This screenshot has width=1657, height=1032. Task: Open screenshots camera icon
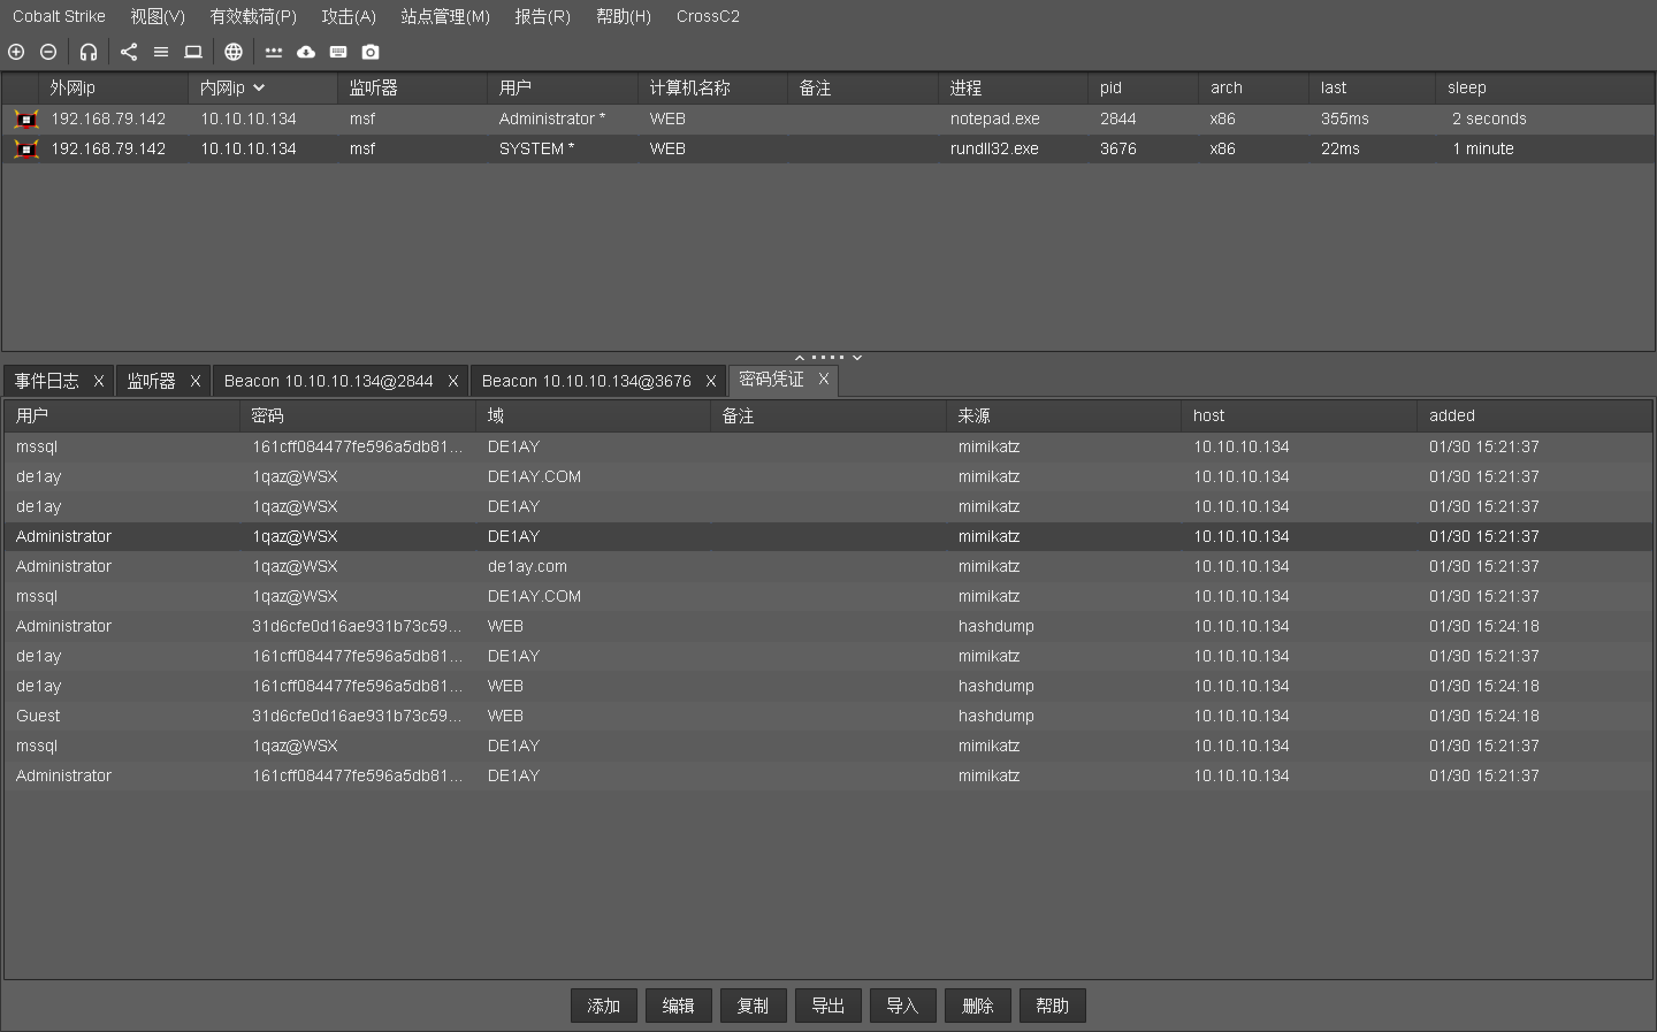point(370,52)
